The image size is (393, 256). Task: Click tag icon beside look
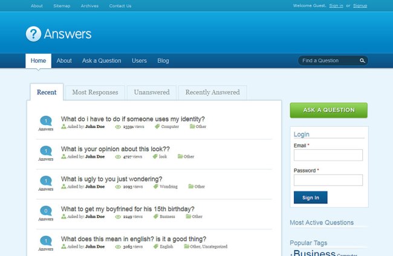click(155, 156)
